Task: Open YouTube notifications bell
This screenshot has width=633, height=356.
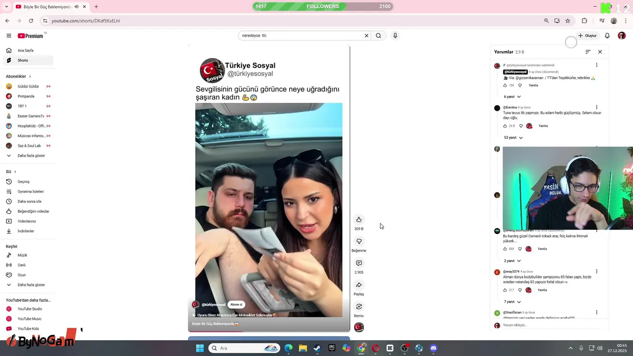Action: point(607,36)
